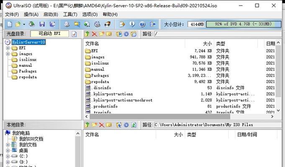The width and height of the screenshot is (285, 167).
Task: Click the boot/disc folder icon right of disc gear
Action: (134, 34)
